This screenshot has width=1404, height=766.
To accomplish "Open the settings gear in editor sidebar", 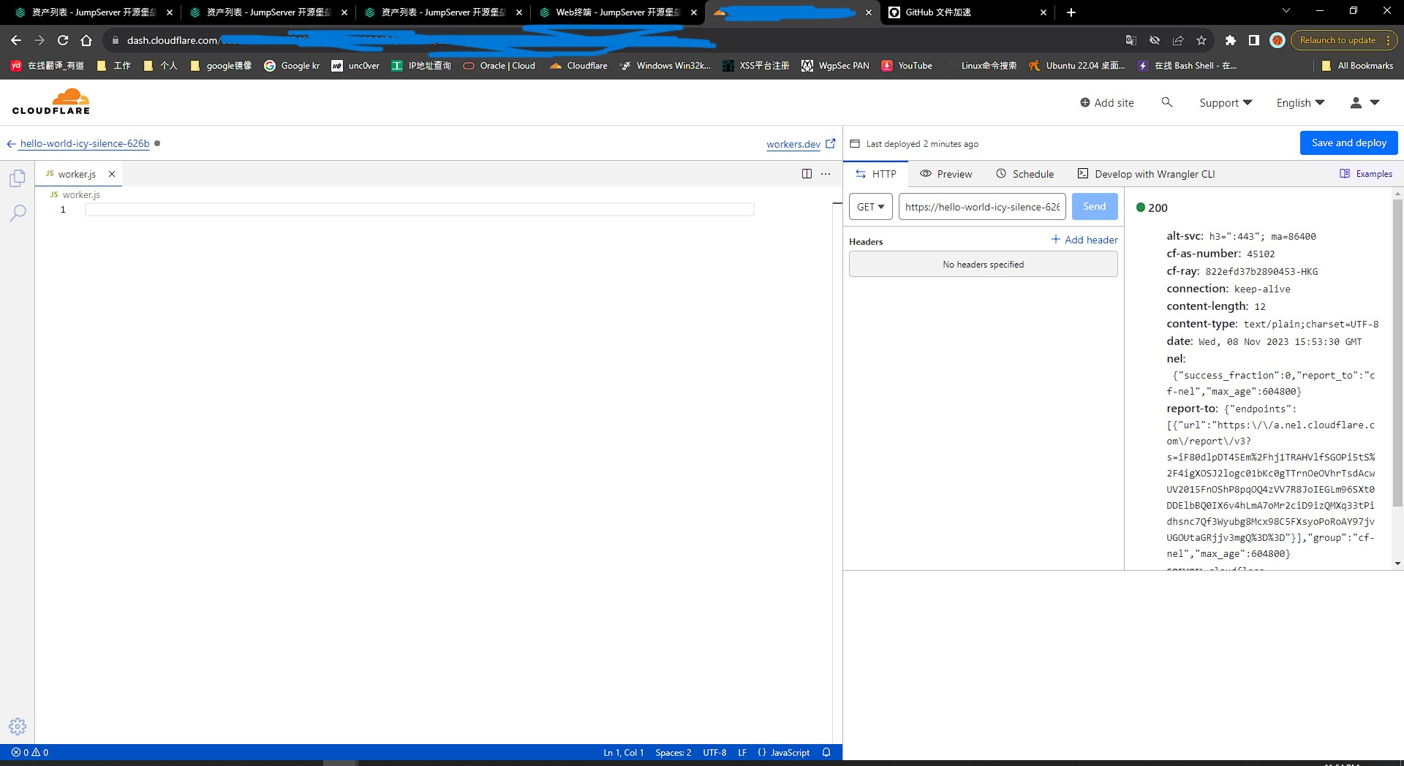I will (18, 726).
